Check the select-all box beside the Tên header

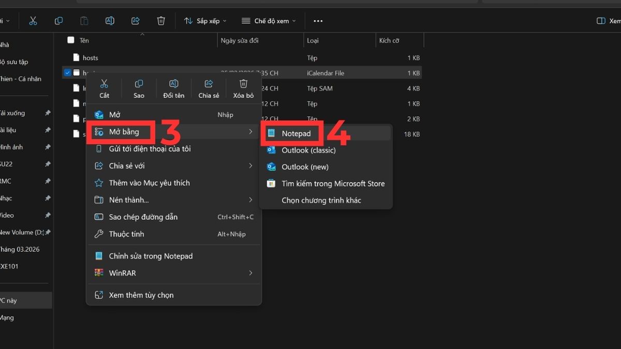pyautogui.click(x=70, y=40)
